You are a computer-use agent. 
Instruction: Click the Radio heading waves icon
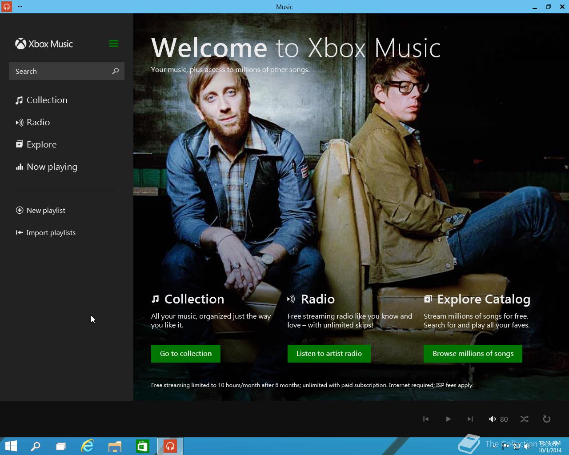pyautogui.click(x=291, y=299)
